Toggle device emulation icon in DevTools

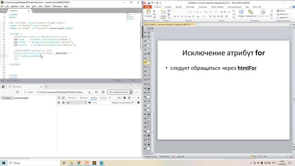point(64,98)
